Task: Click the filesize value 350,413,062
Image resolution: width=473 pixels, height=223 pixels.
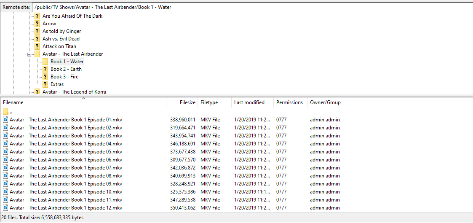Action: click(x=182, y=207)
